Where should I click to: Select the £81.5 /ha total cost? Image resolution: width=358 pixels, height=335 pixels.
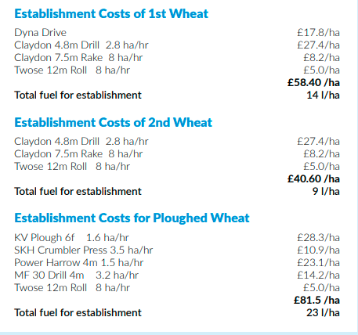pyautogui.click(x=316, y=300)
